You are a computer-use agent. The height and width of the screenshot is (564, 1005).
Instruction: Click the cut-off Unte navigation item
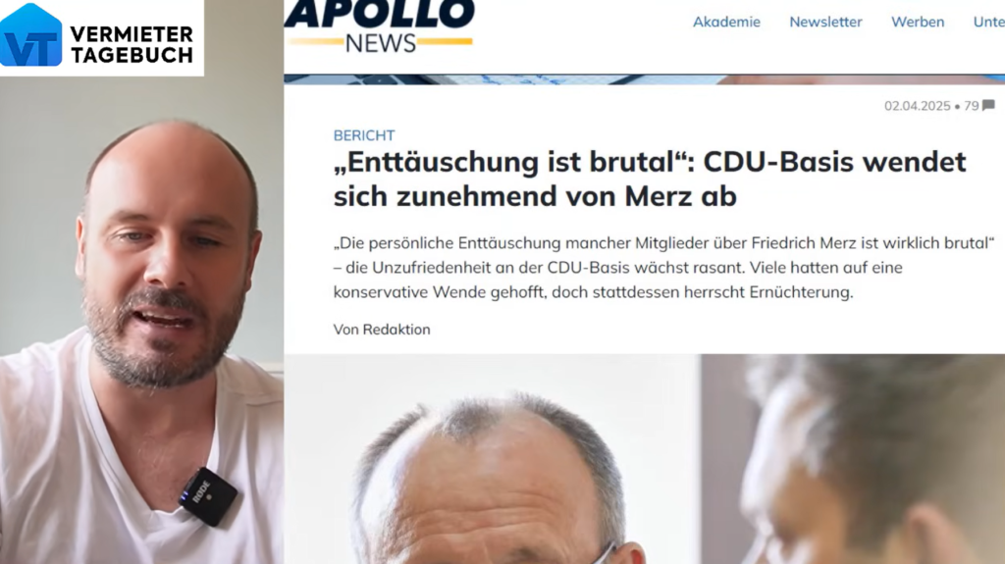989,22
